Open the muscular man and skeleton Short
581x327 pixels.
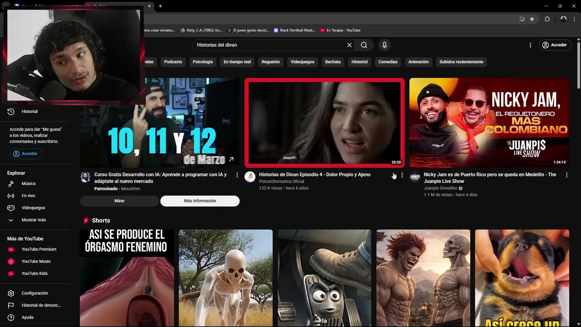tap(423, 278)
